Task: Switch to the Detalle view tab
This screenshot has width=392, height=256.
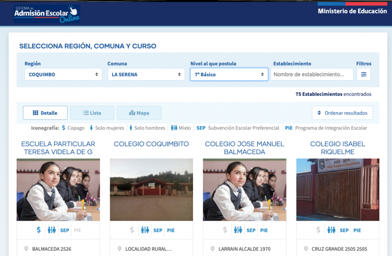Action: pyautogui.click(x=45, y=113)
